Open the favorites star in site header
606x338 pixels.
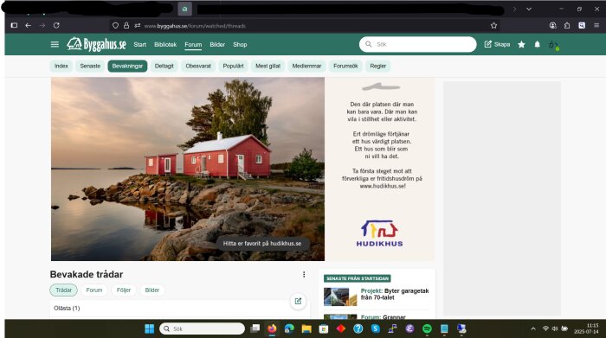pos(521,44)
